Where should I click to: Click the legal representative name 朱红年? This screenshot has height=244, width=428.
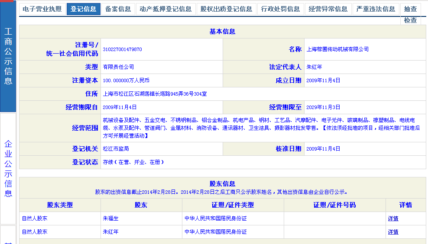point(314,67)
